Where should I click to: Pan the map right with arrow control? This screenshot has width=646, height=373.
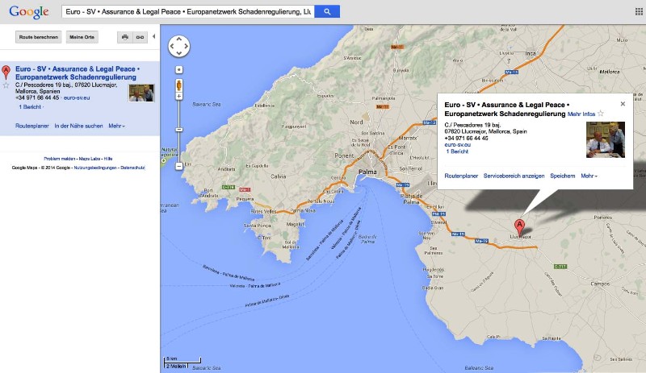(186, 46)
